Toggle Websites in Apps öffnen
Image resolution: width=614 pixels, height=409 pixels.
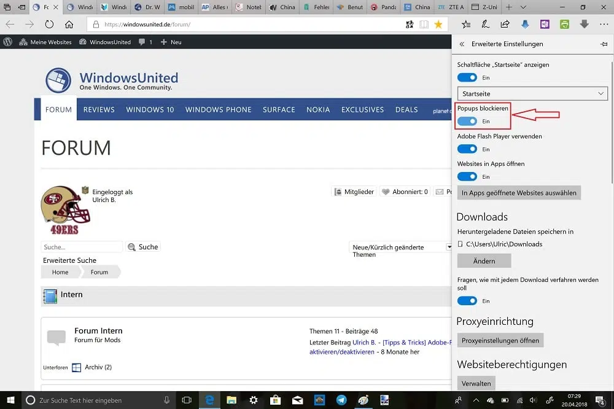(x=467, y=177)
